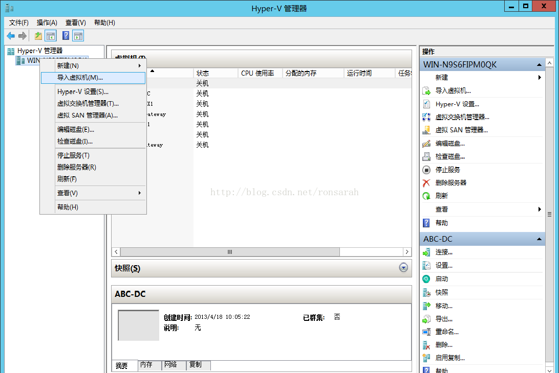Click the Forward arrow toolbar icon

pos(23,36)
